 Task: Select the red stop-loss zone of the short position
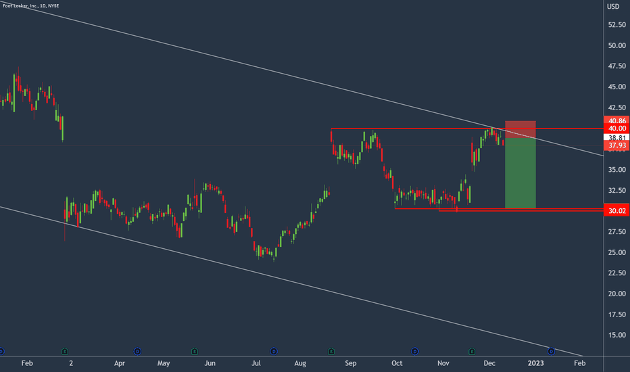520,129
